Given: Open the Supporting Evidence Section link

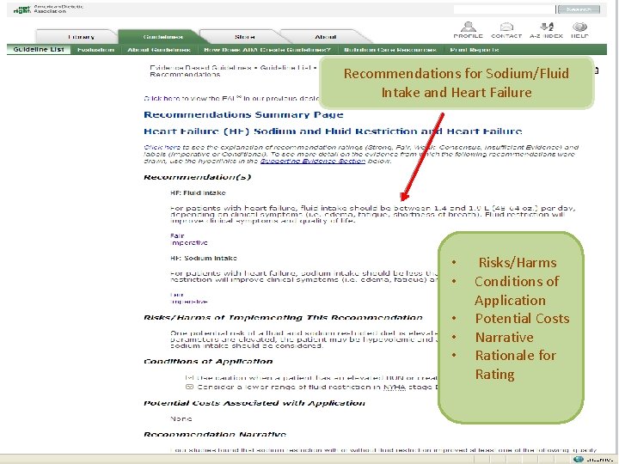Looking at the screenshot, I should 313,161.
